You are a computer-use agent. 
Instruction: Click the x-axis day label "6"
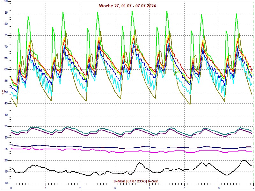pos(219,188)
